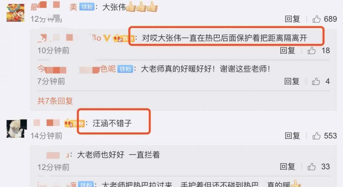
Task: Like the reply with 18 likes
Action: click(312, 50)
